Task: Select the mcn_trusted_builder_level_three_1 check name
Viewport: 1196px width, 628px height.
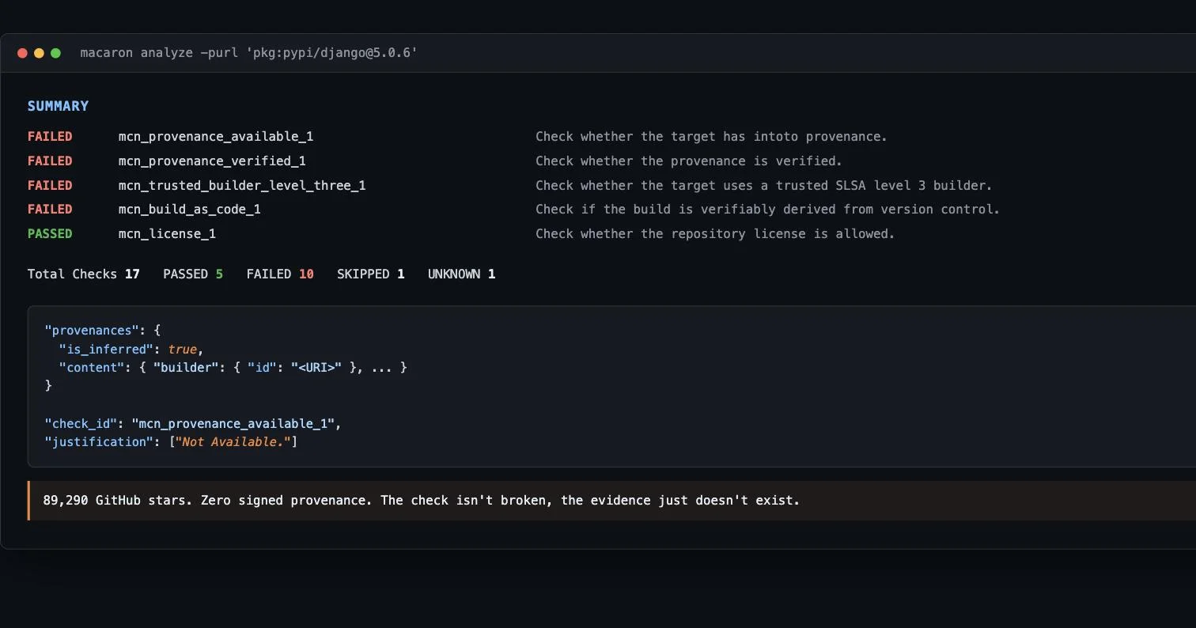Action: click(242, 186)
